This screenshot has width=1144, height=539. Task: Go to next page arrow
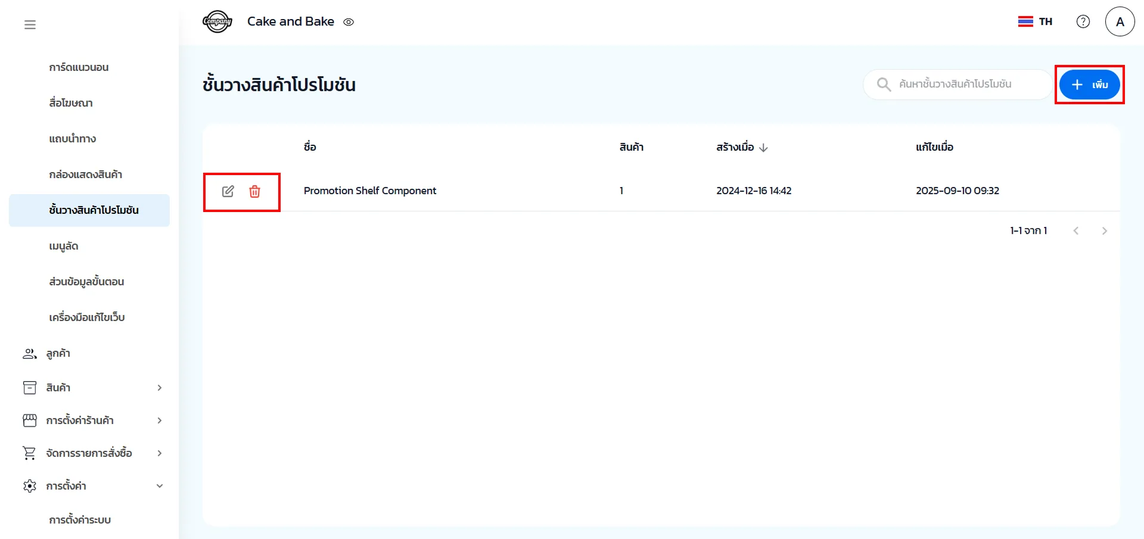click(1104, 231)
